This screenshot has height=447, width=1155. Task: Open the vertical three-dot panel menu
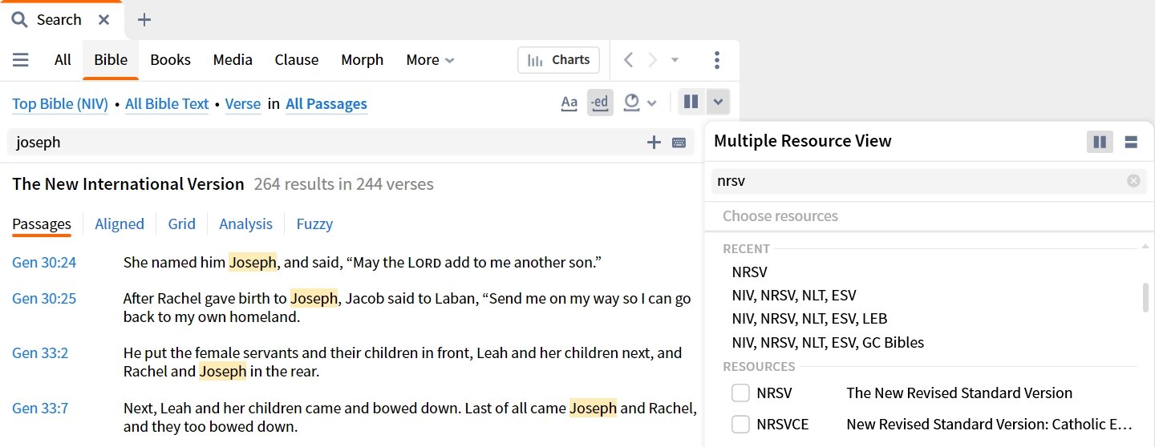click(x=717, y=60)
